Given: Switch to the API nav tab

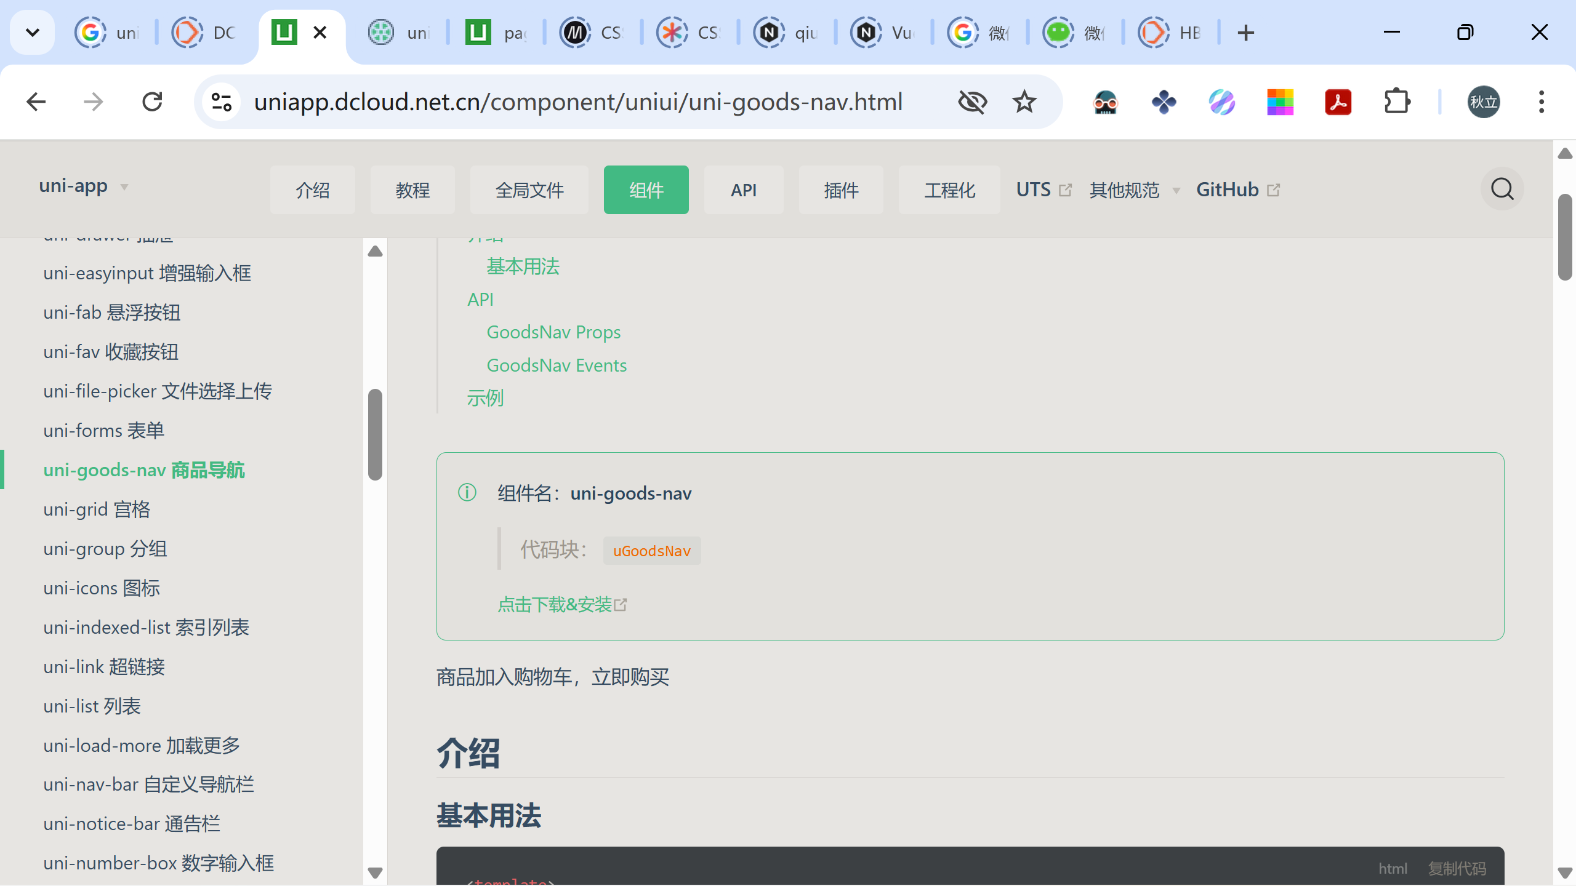Looking at the screenshot, I should point(744,190).
